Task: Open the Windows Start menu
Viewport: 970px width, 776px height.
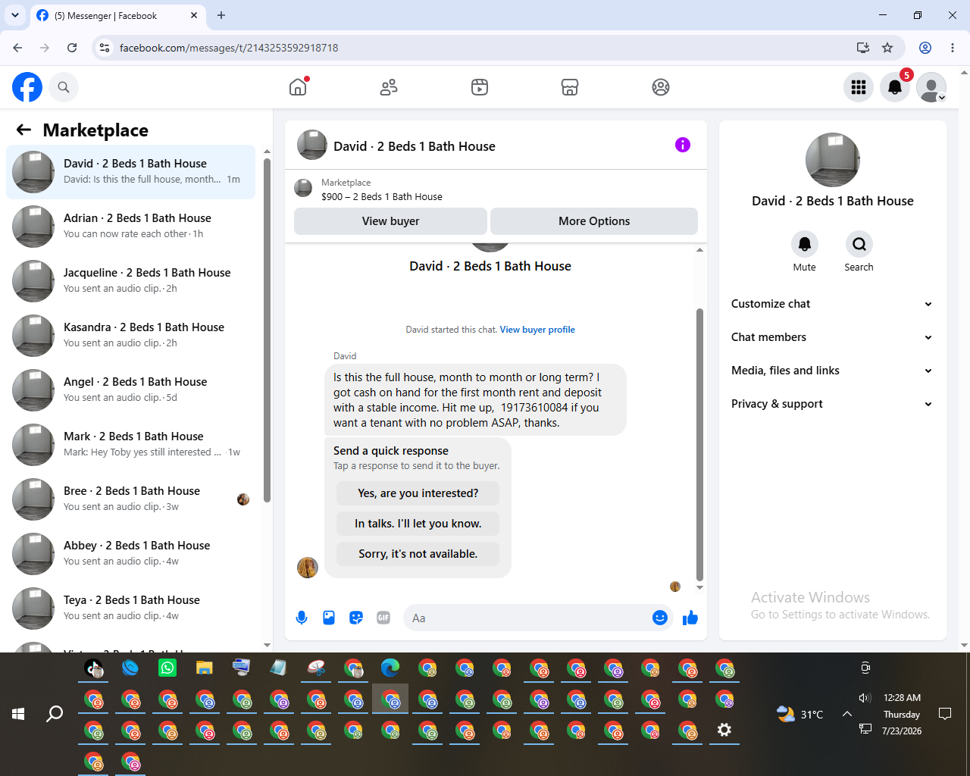Action: [x=18, y=714]
